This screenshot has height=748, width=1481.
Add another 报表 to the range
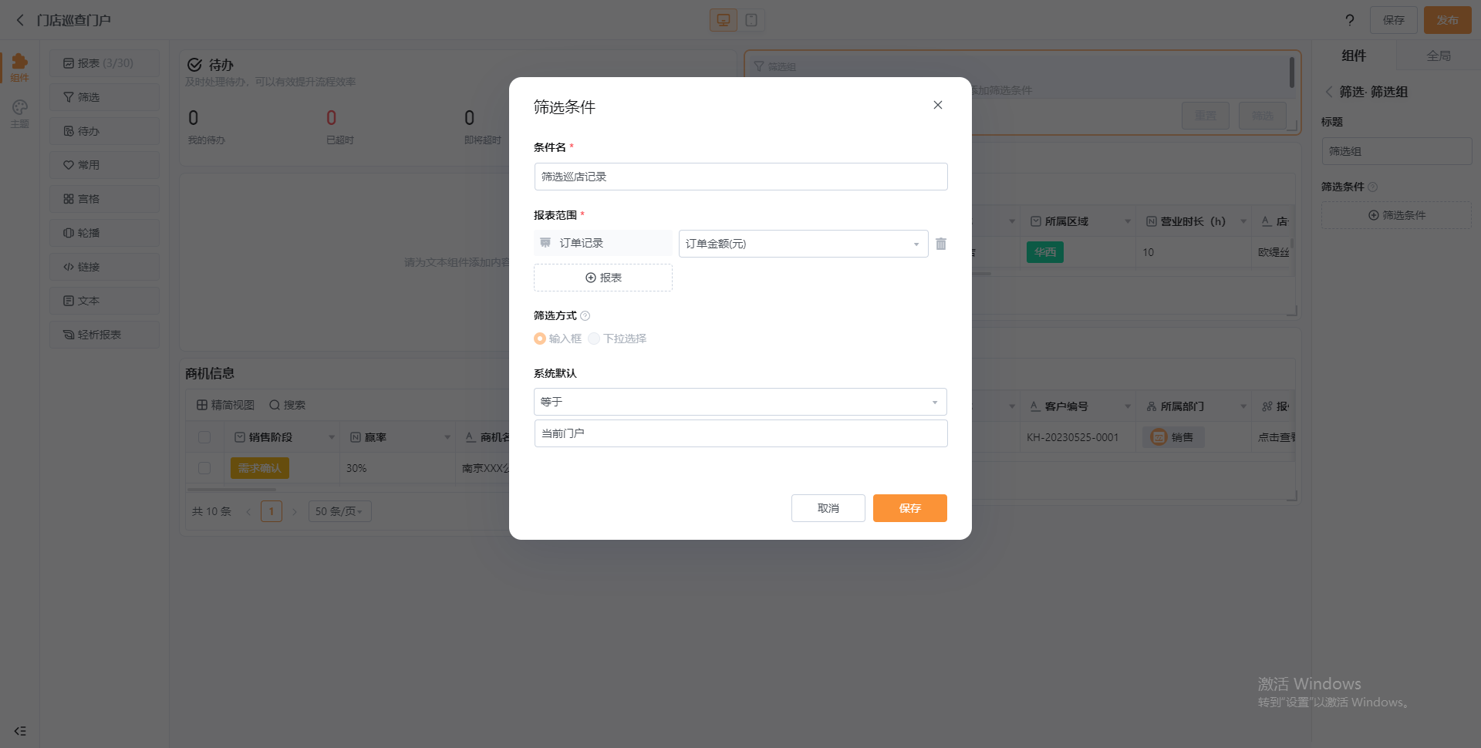[x=603, y=278]
